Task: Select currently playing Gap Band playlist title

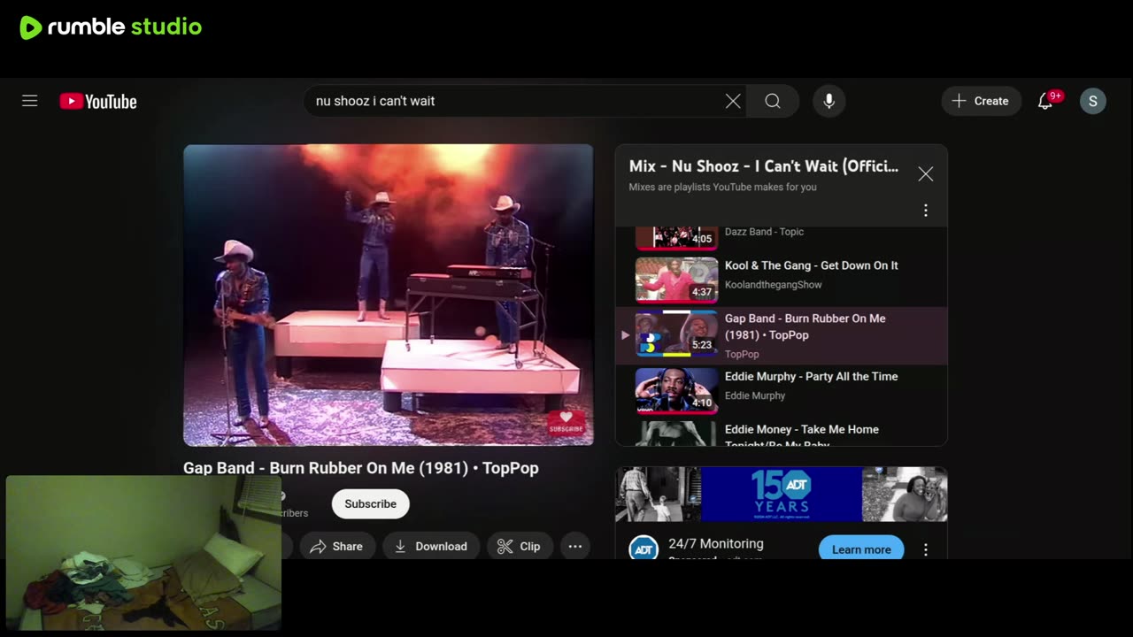Action: point(805,326)
